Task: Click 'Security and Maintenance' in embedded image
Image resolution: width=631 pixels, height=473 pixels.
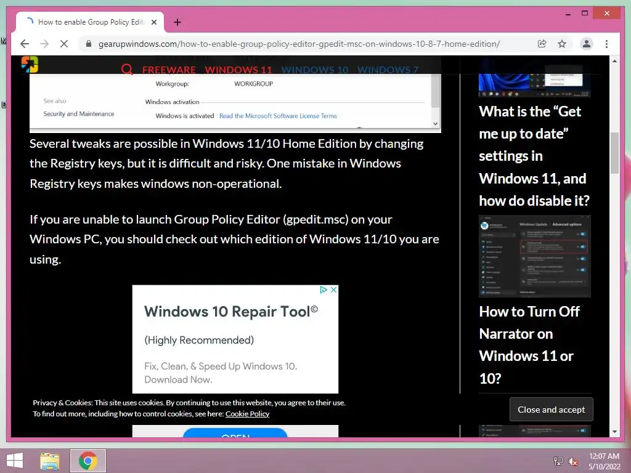Action: coord(79,114)
